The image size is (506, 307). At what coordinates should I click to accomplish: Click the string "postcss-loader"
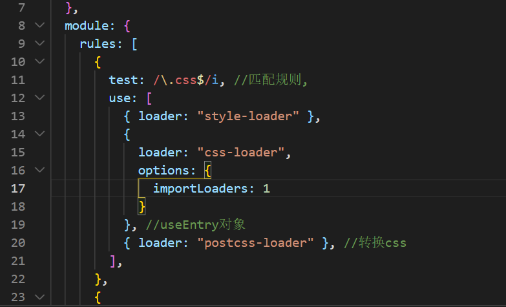255,242
